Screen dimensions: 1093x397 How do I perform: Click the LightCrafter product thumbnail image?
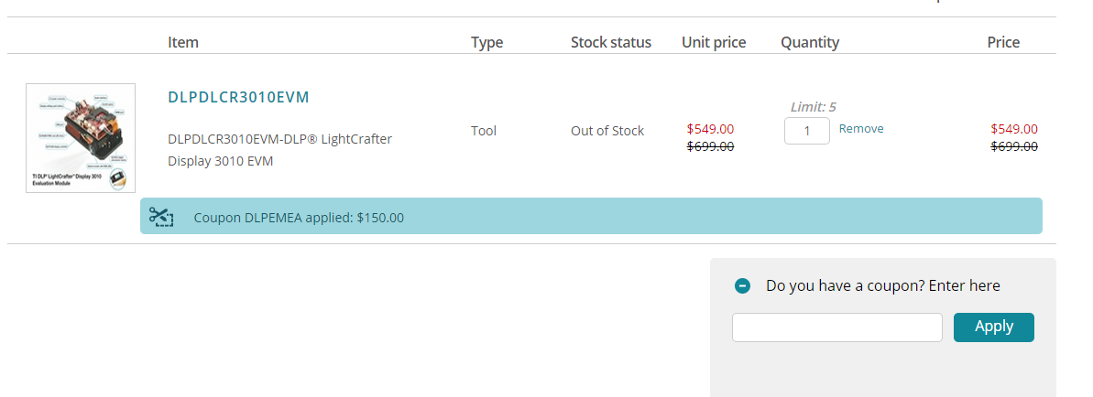pos(81,138)
